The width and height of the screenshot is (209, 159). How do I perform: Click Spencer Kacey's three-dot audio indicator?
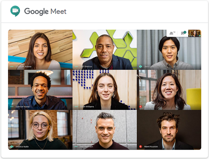pyautogui.click(x=12, y=107)
